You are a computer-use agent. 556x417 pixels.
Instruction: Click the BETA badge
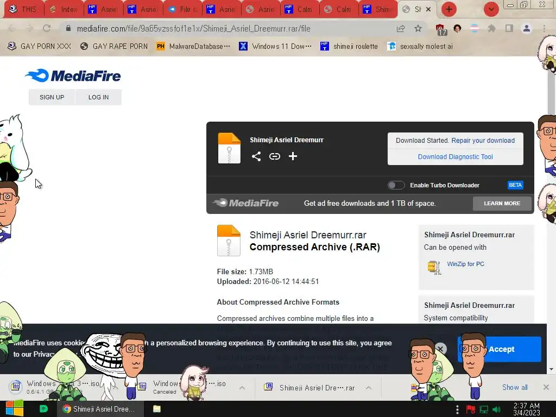[x=515, y=185]
